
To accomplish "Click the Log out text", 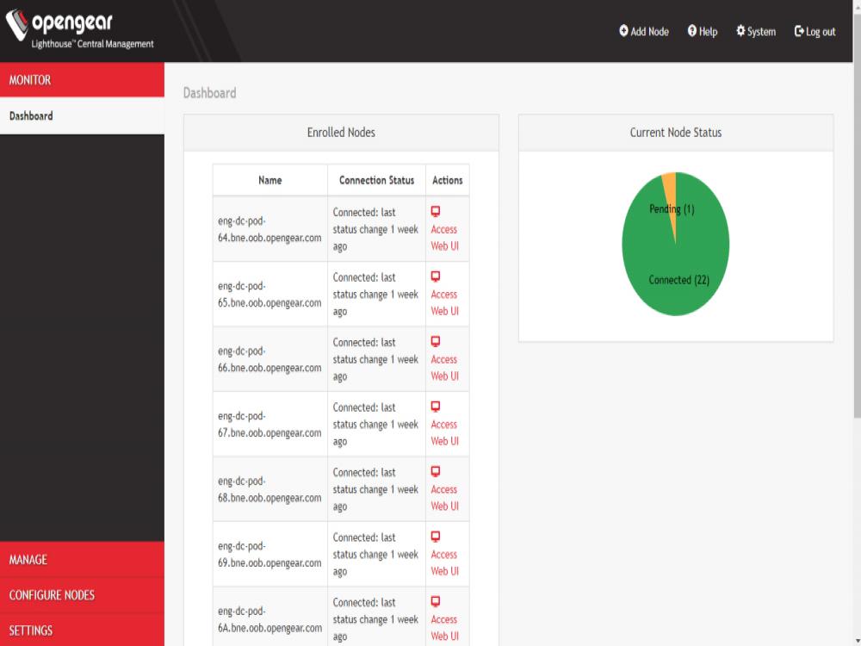I will [821, 32].
